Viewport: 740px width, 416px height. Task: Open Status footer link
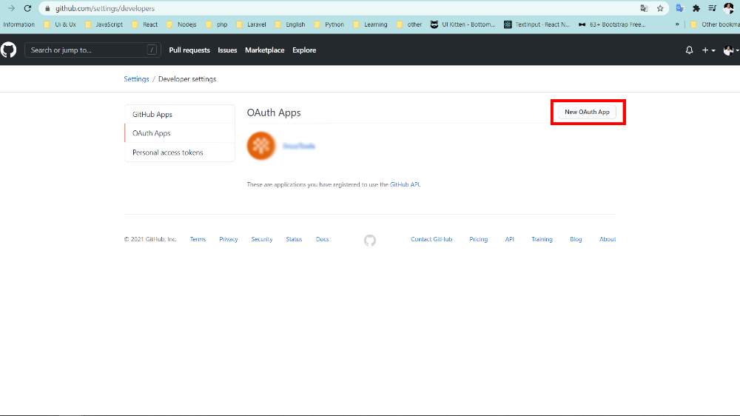tap(294, 239)
